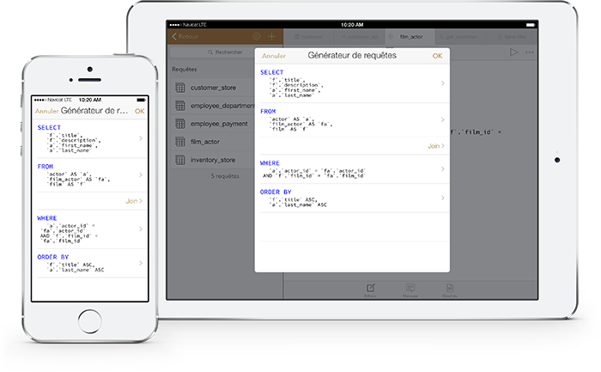
Task: Tap the plus icon to add a query
Action: point(272,37)
